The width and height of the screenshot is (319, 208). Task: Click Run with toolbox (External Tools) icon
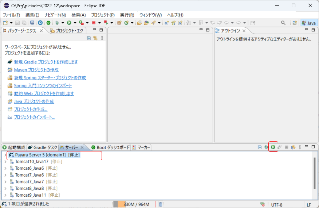pyautogui.click(x=81, y=23)
